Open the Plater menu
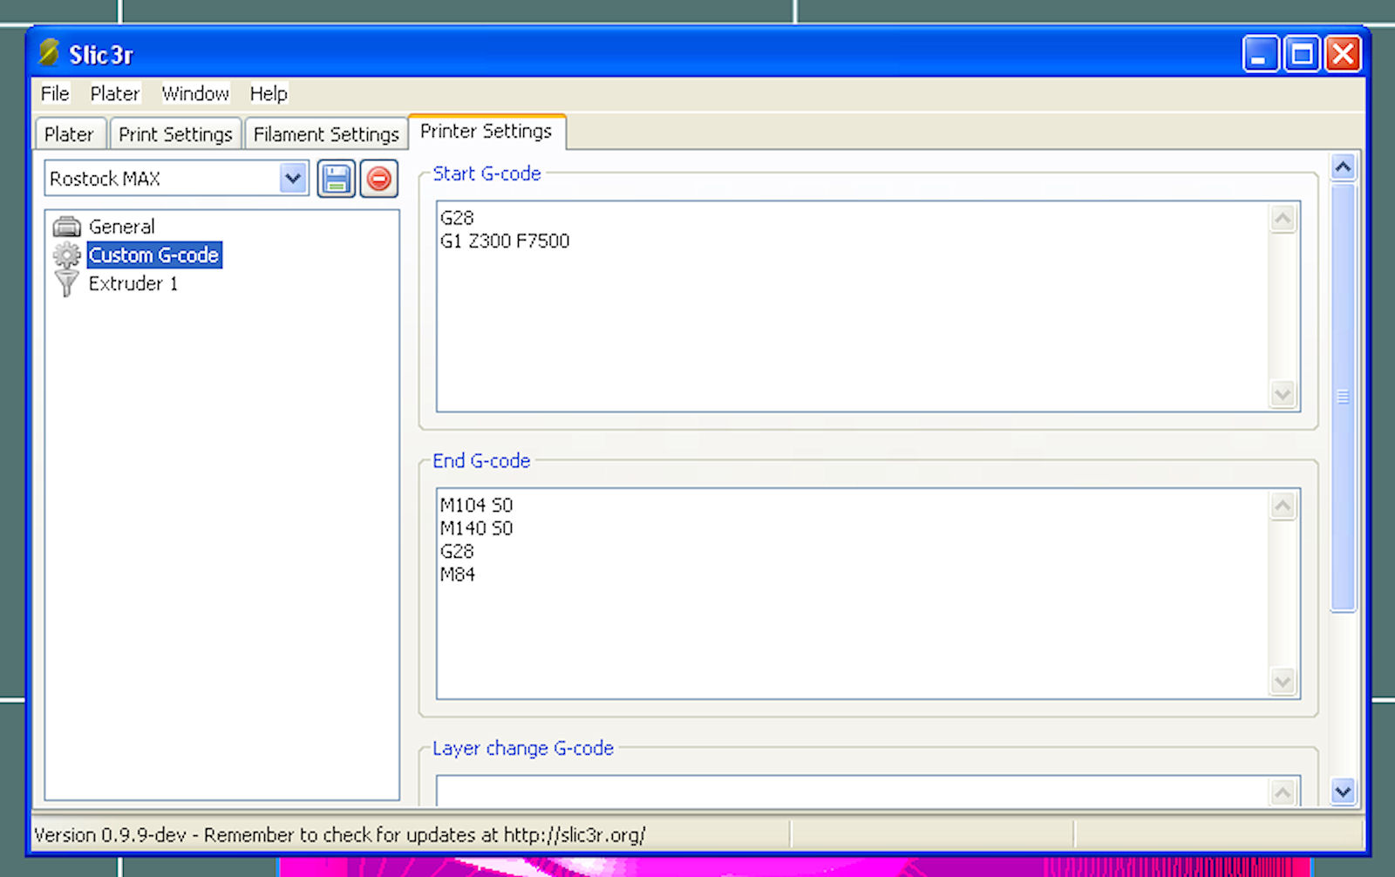 114,93
